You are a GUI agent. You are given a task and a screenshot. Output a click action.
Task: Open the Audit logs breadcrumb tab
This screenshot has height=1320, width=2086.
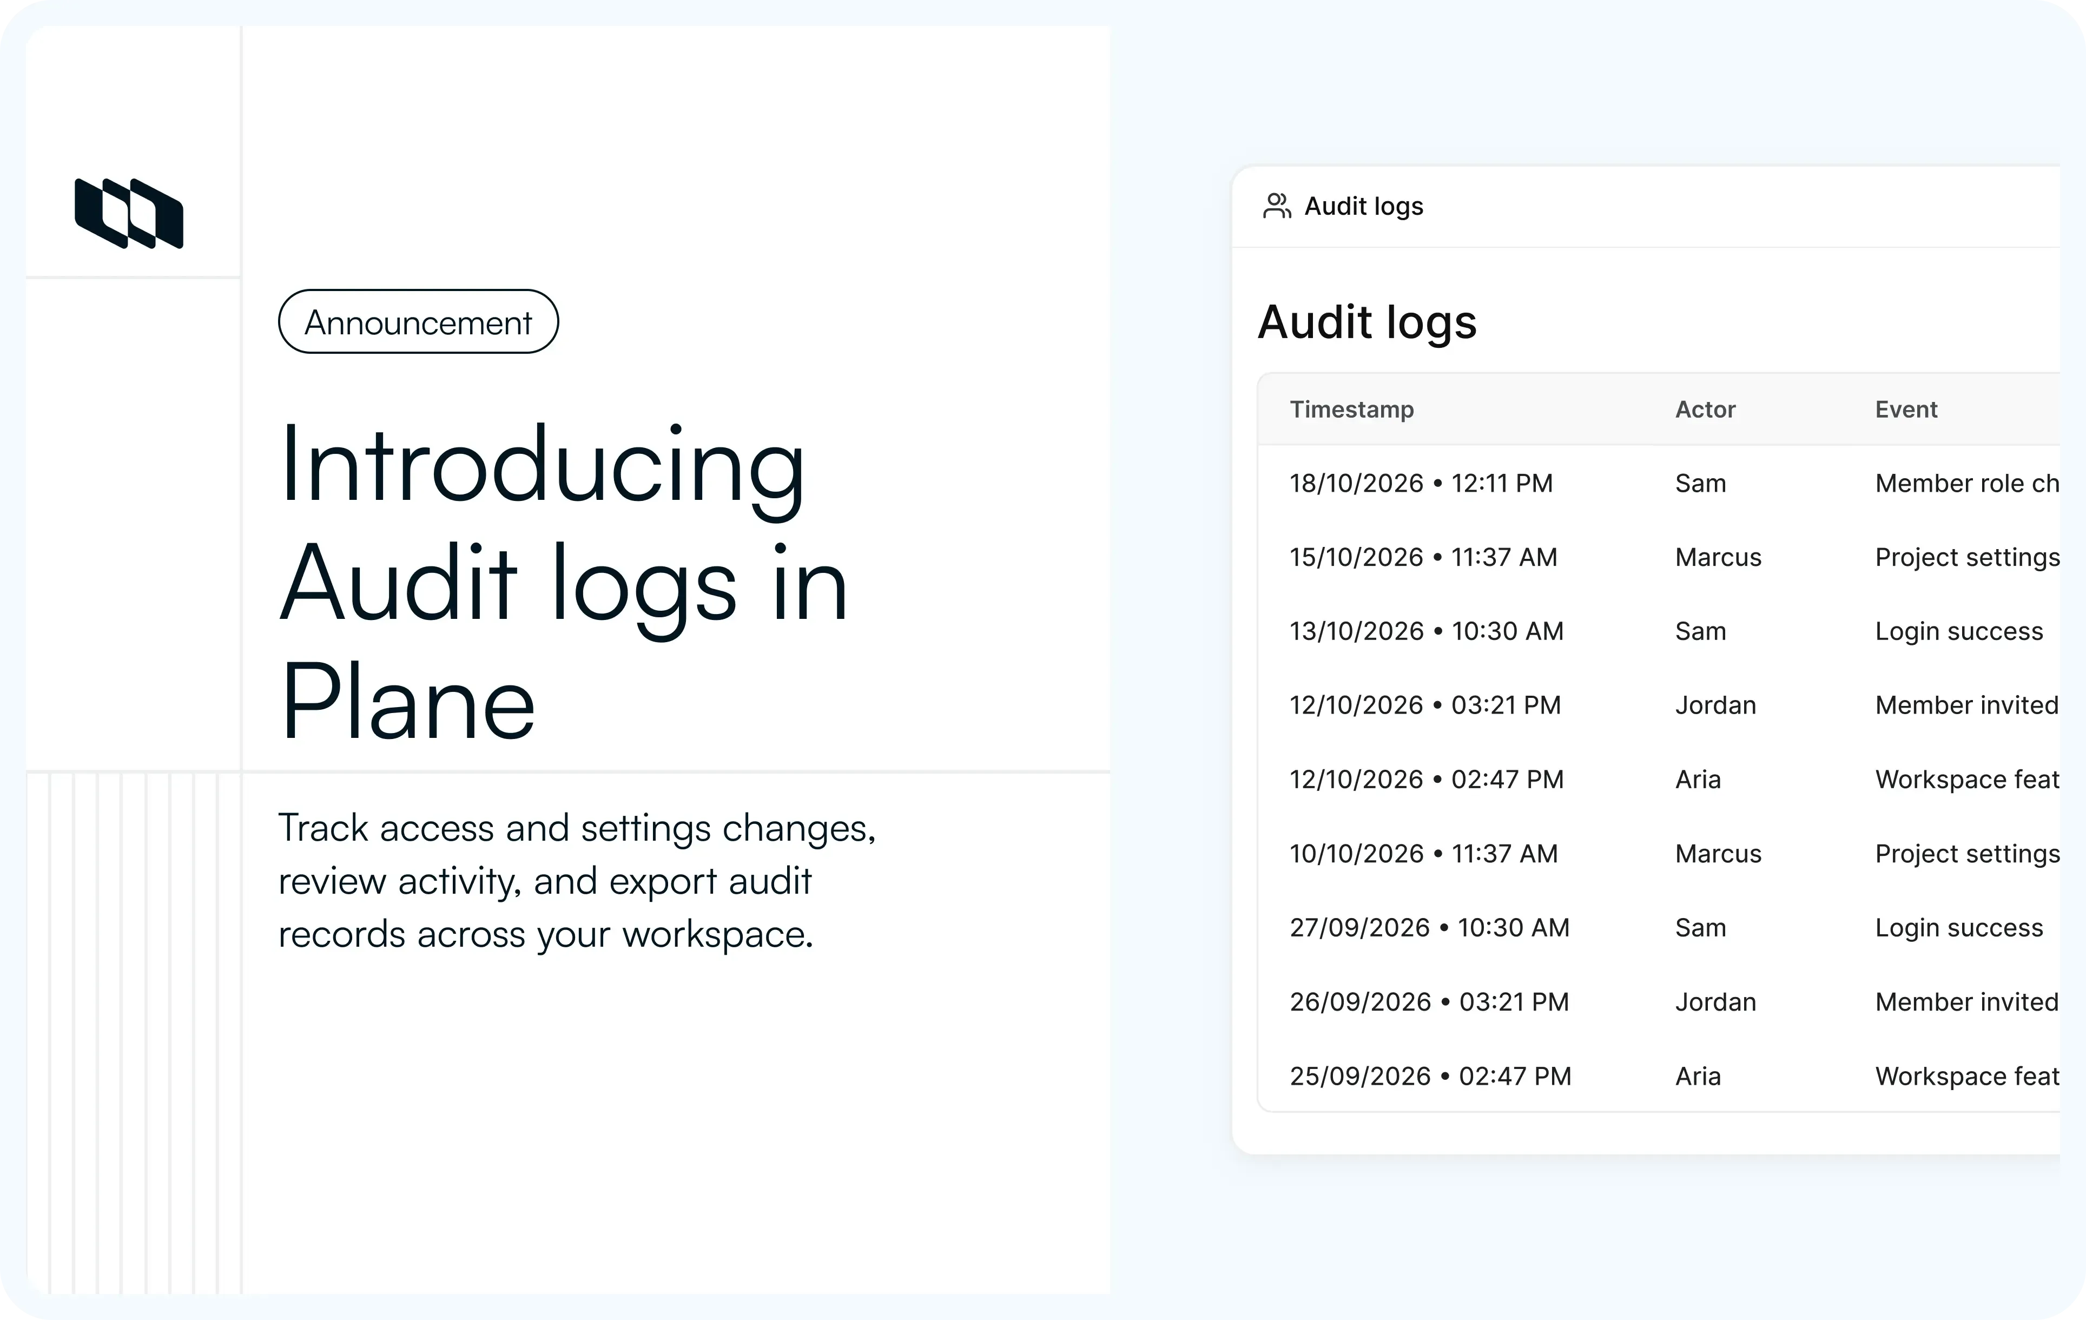[x=1363, y=206]
